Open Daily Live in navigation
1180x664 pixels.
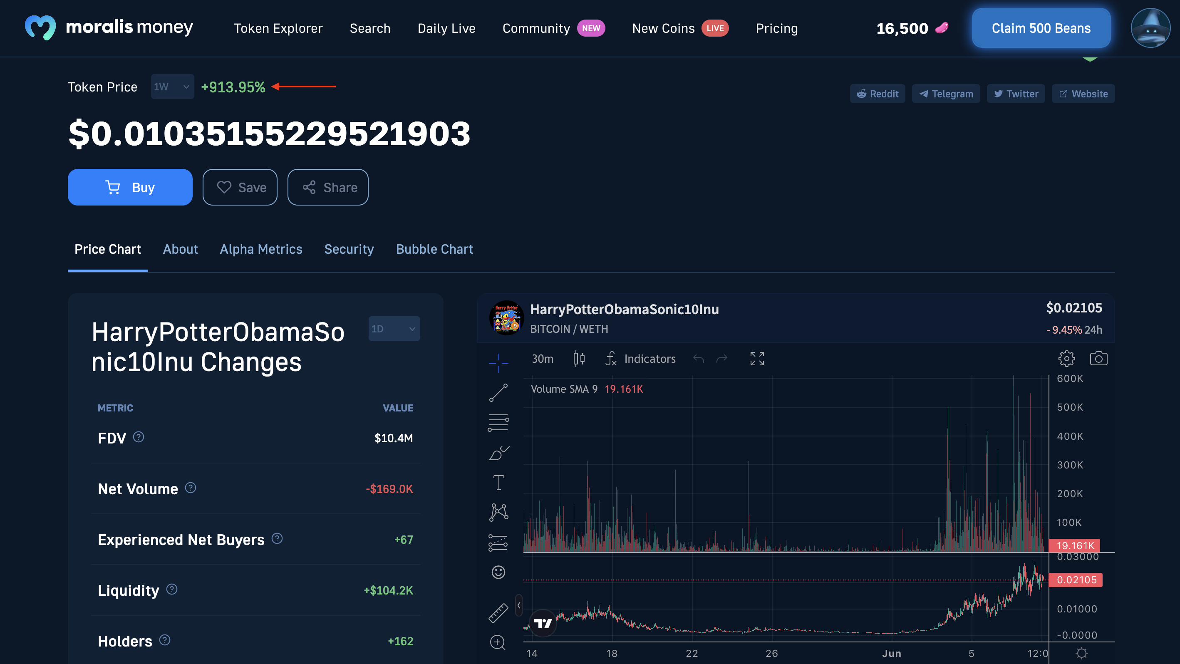tap(446, 28)
